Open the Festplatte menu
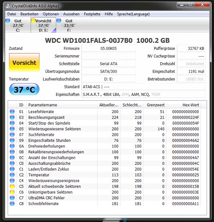The height and width of the screenshot is (222, 214). click(x=92, y=14)
